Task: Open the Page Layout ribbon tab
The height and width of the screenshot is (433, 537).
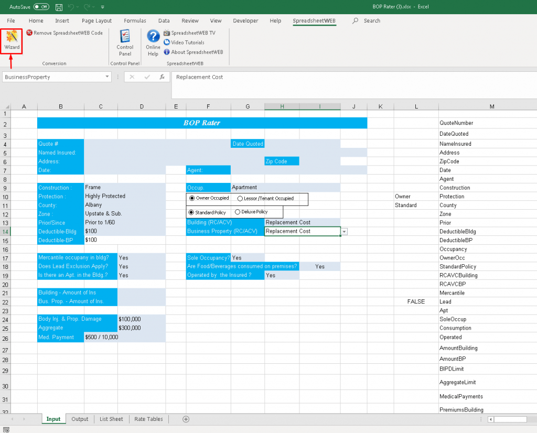Action: click(96, 20)
